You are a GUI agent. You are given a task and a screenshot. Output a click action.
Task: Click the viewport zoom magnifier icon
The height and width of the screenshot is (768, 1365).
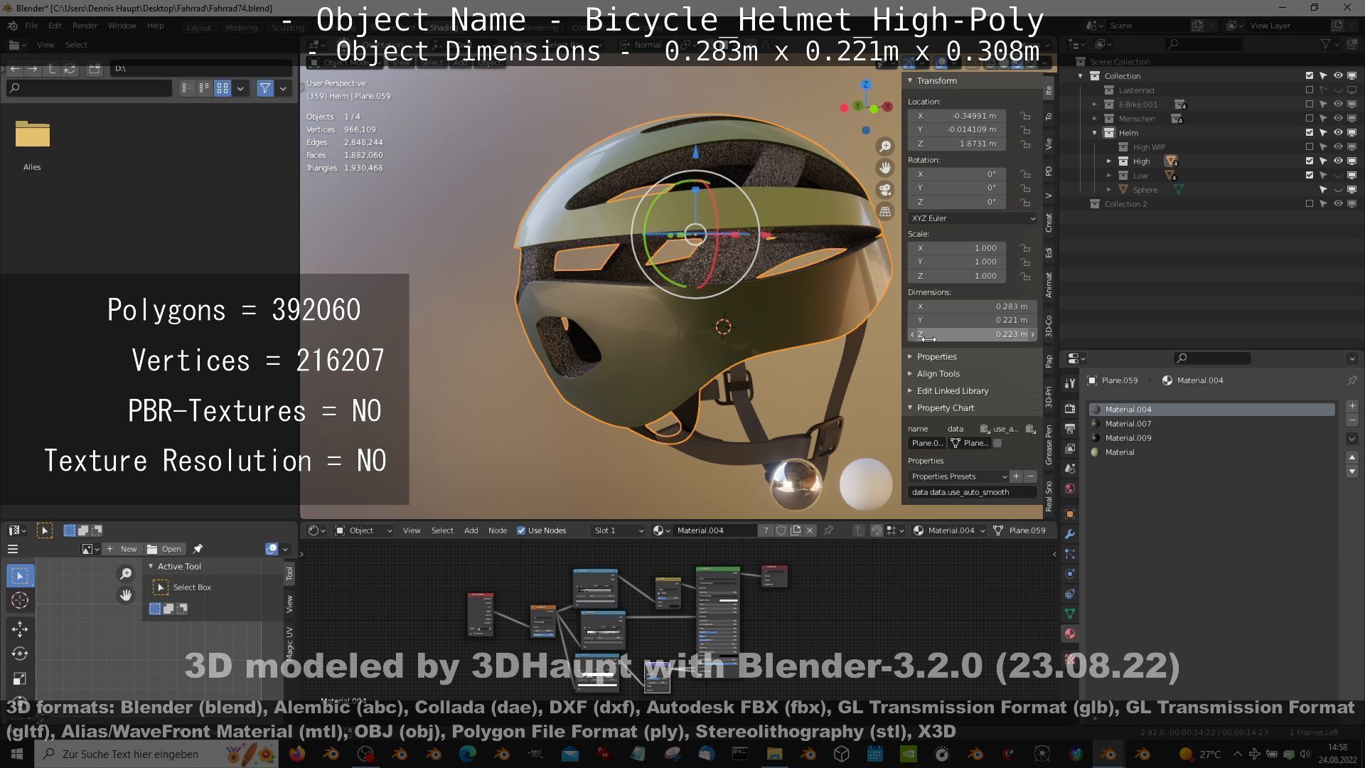[885, 146]
